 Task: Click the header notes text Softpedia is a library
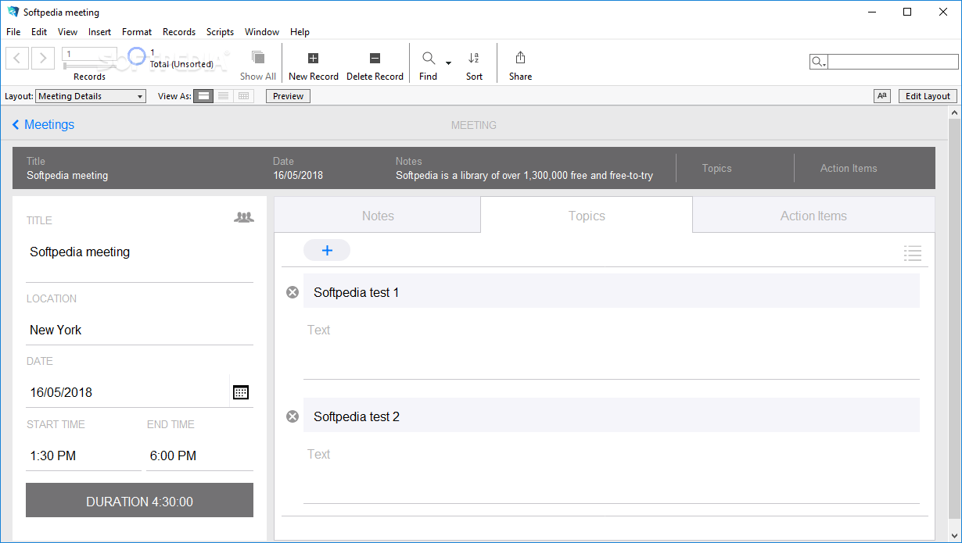click(524, 176)
